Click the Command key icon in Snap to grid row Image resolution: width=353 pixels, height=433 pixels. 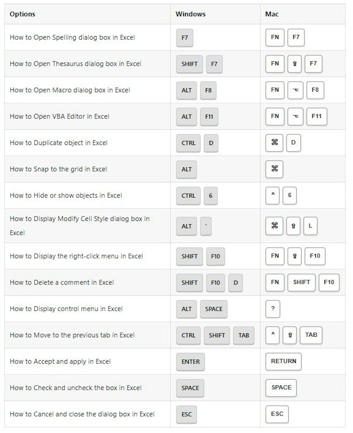pos(274,169)
